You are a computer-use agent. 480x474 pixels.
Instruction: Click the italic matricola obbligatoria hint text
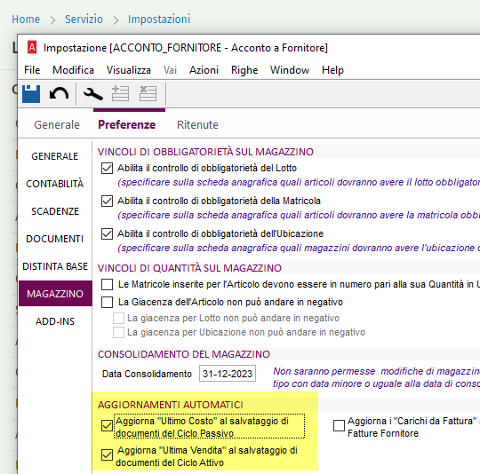click(x=299, y=215)
